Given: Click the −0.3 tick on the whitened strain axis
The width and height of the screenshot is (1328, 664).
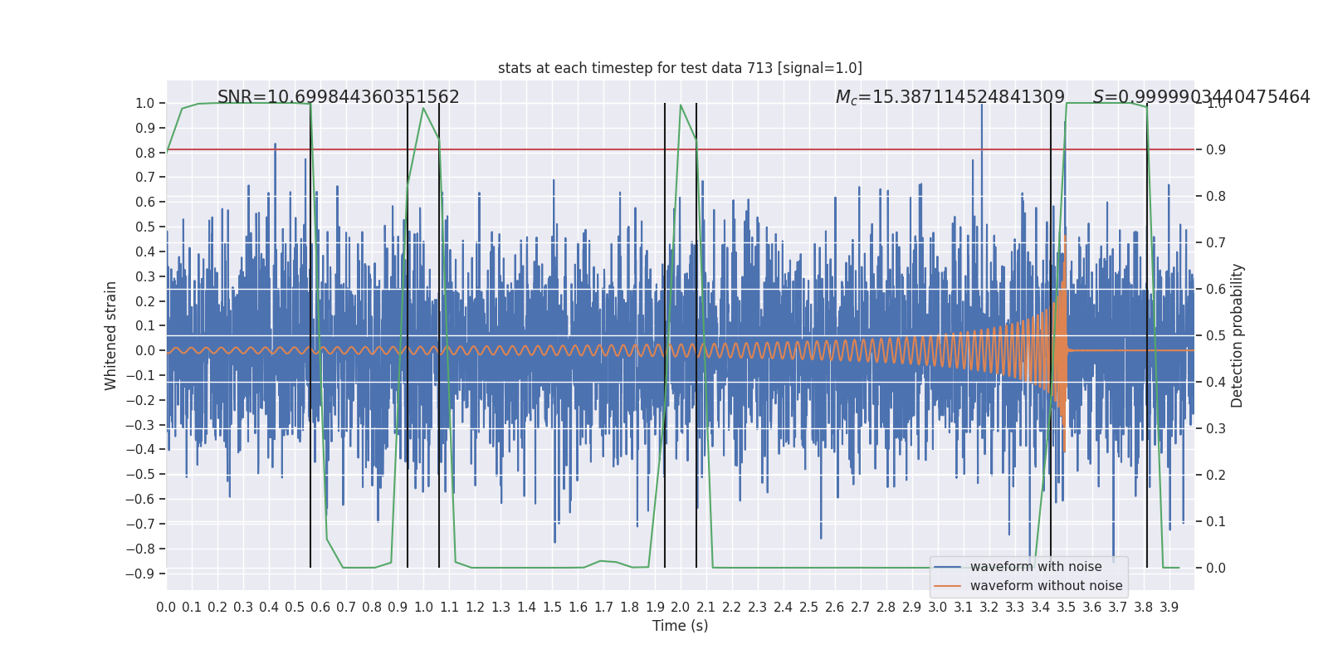Looking at the screenshot, I should pyautogui.click(x=140, y=425).
